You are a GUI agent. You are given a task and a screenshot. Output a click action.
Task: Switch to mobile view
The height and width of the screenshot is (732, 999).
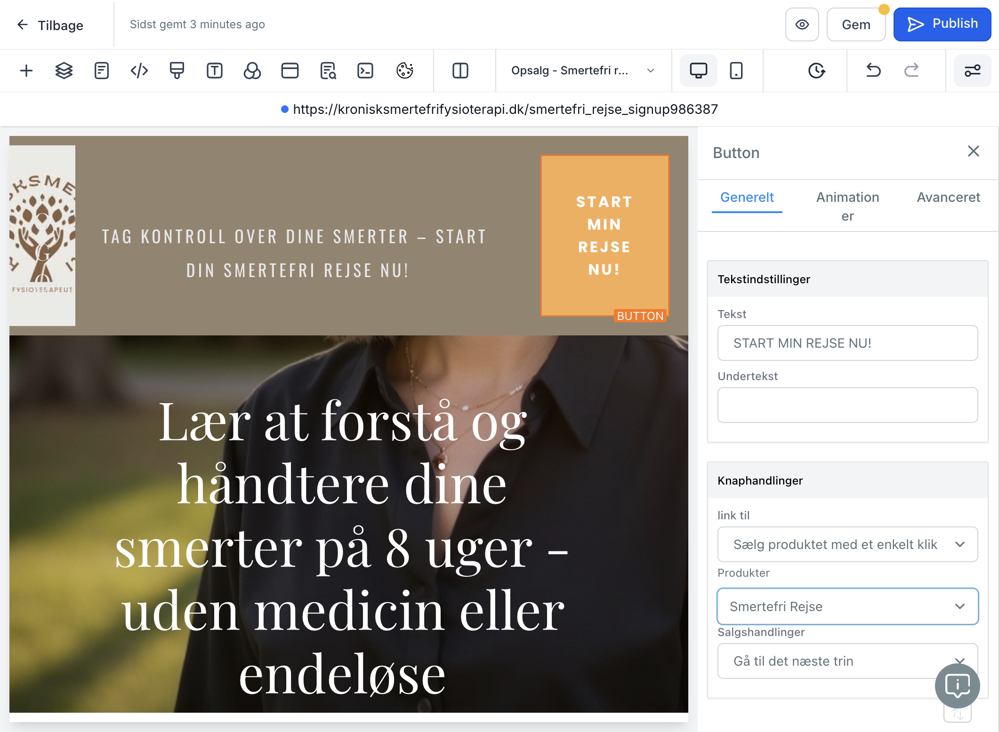click(x=736, y=71)
